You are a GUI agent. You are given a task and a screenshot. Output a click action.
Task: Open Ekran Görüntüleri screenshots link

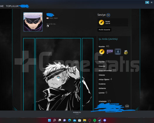point(105,71)
